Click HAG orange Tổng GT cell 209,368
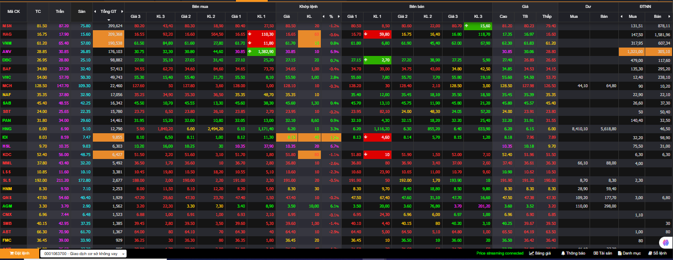 pos(108,34)
